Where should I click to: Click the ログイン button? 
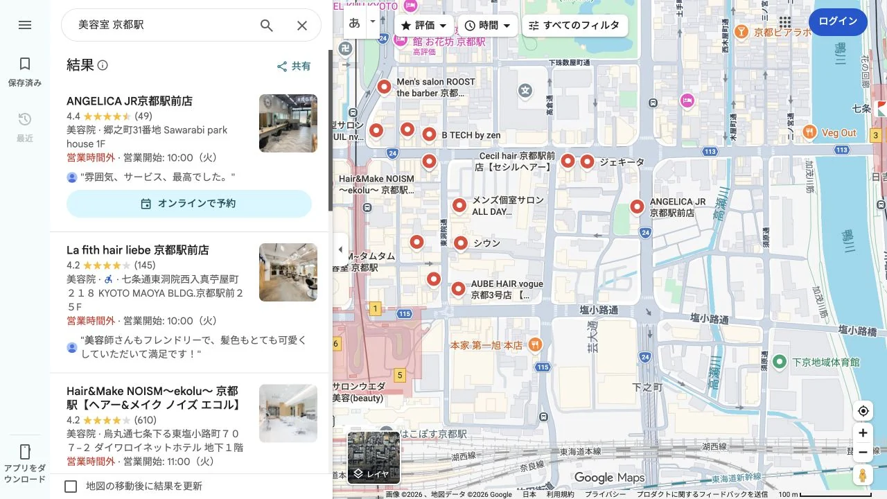tap(838, 21)
